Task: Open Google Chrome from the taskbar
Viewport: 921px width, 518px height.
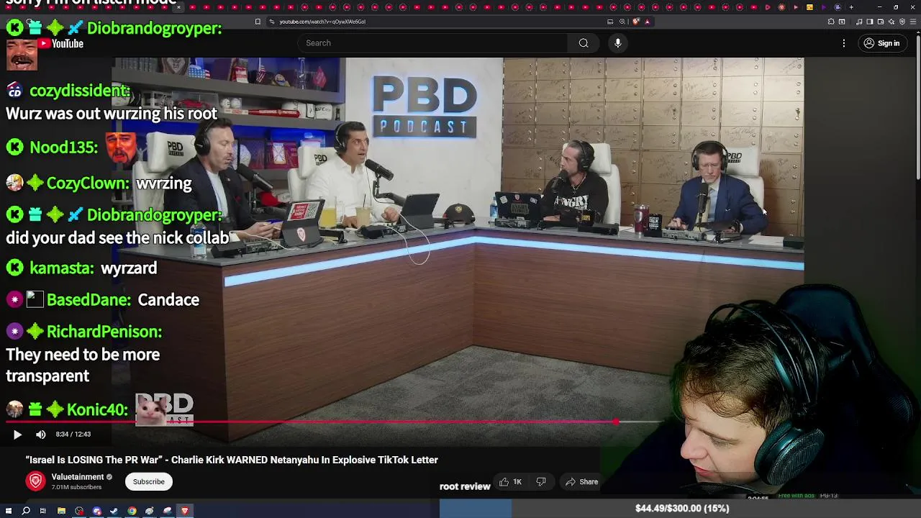Action: [x=132, y=511]
